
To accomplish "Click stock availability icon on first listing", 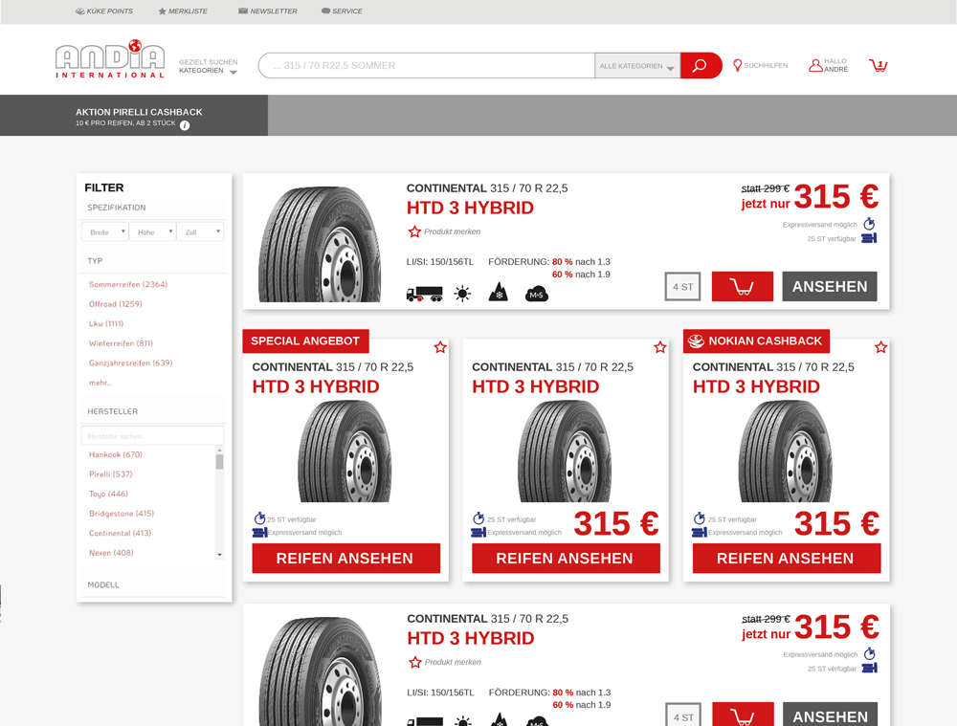I will pyautogui.click(x=869, y=238).
